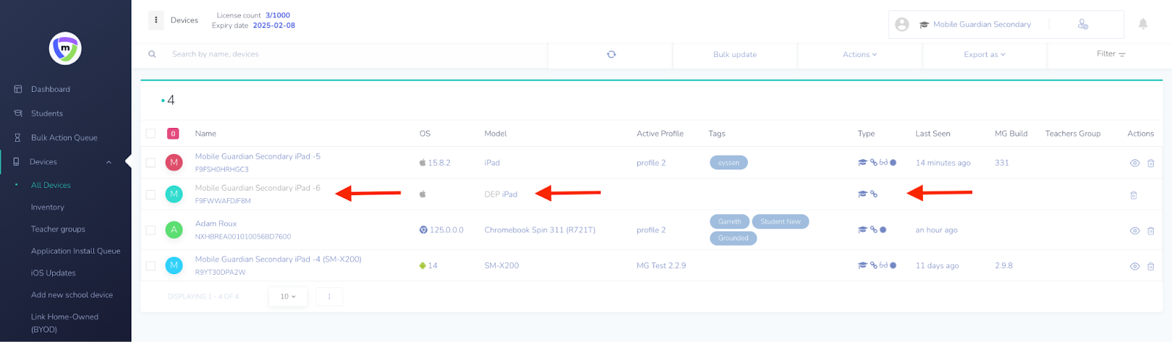Click the search magnifier icon
The width and height of the screenshot is (1172, 342).
152,54
